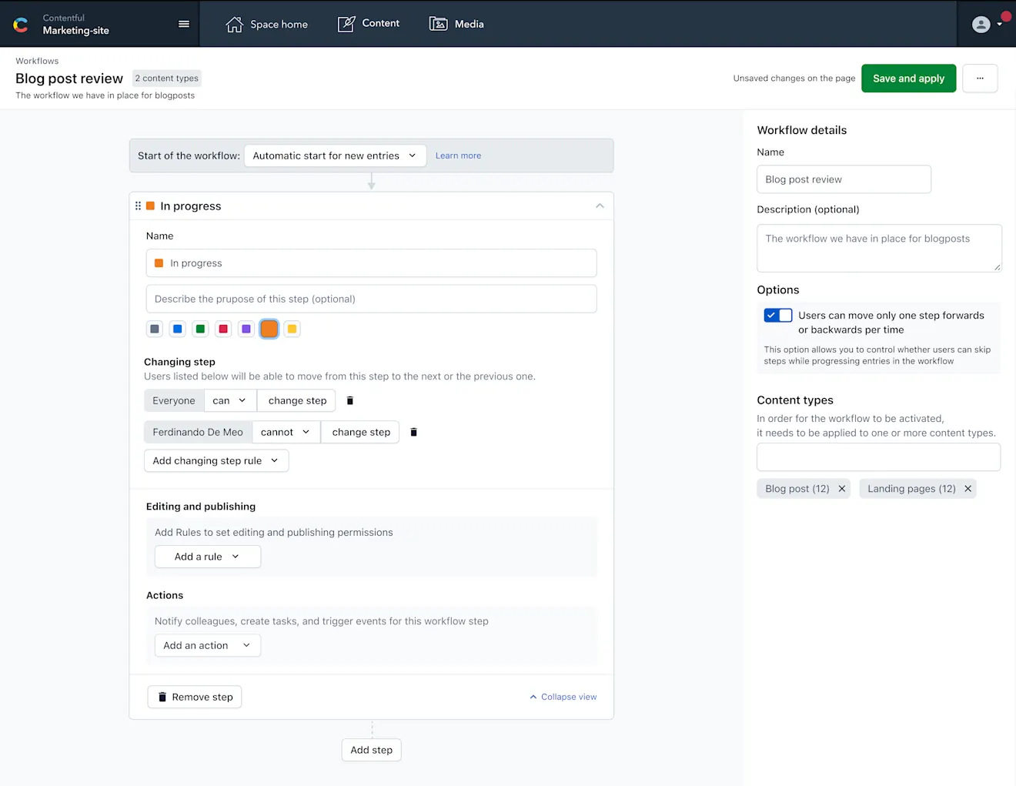
Task: Open Add changing step rule dropdown
Action: (216, 460)
